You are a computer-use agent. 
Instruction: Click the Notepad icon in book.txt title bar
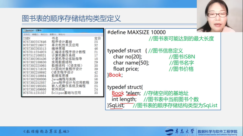click(x=24, y=30)
